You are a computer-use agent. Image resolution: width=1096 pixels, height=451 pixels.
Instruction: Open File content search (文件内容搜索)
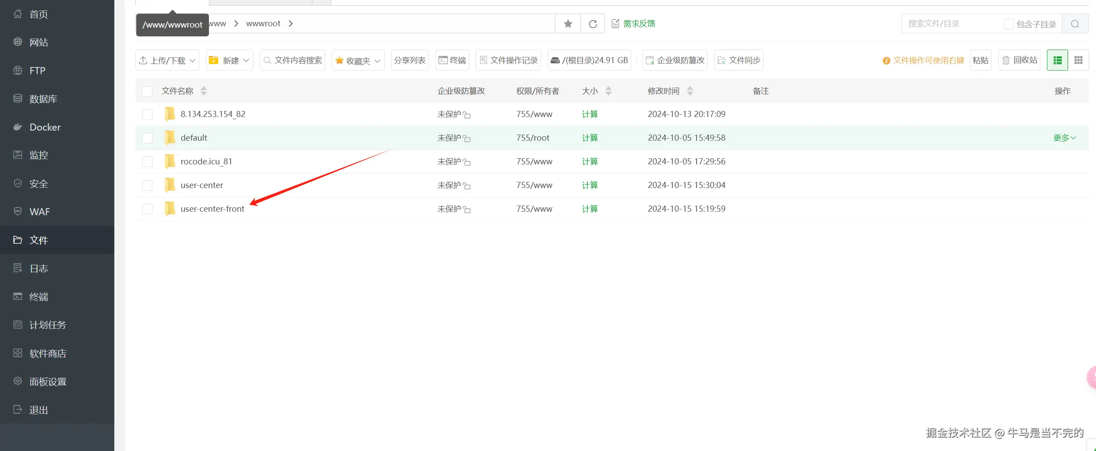coord(292,60)
